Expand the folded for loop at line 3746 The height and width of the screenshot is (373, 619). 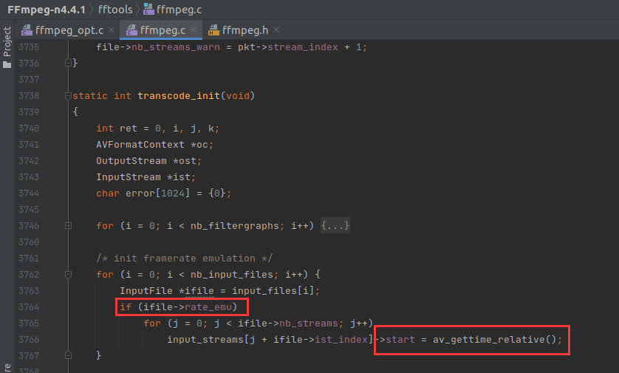point(69,225)
